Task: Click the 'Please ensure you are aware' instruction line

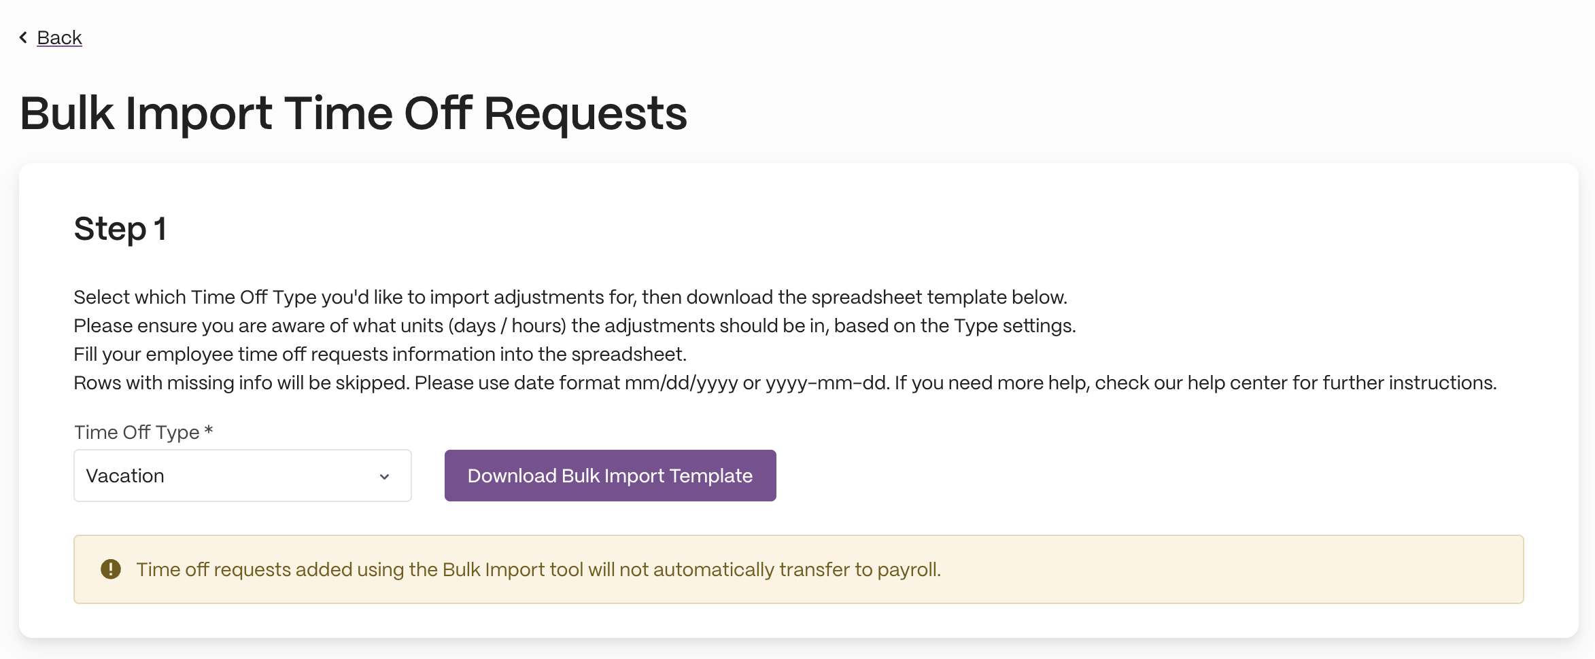Action: point(574,325)
